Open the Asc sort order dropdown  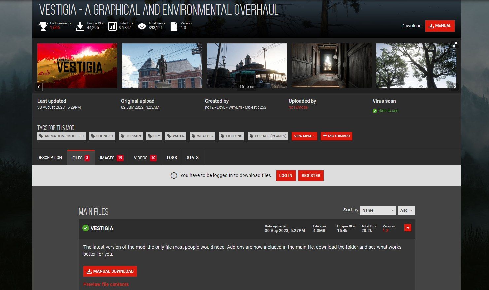tap(406, 210)
